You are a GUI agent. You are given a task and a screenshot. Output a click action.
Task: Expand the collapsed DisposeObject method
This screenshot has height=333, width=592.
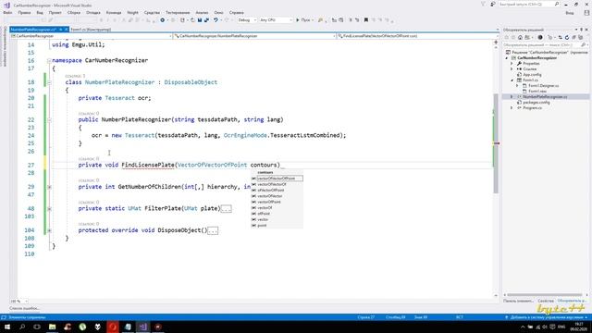coord(49,230)
